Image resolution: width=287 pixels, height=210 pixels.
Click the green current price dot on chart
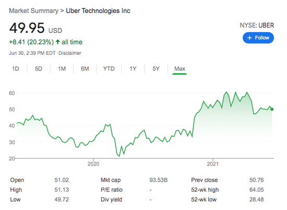click(x=272, y=109)
